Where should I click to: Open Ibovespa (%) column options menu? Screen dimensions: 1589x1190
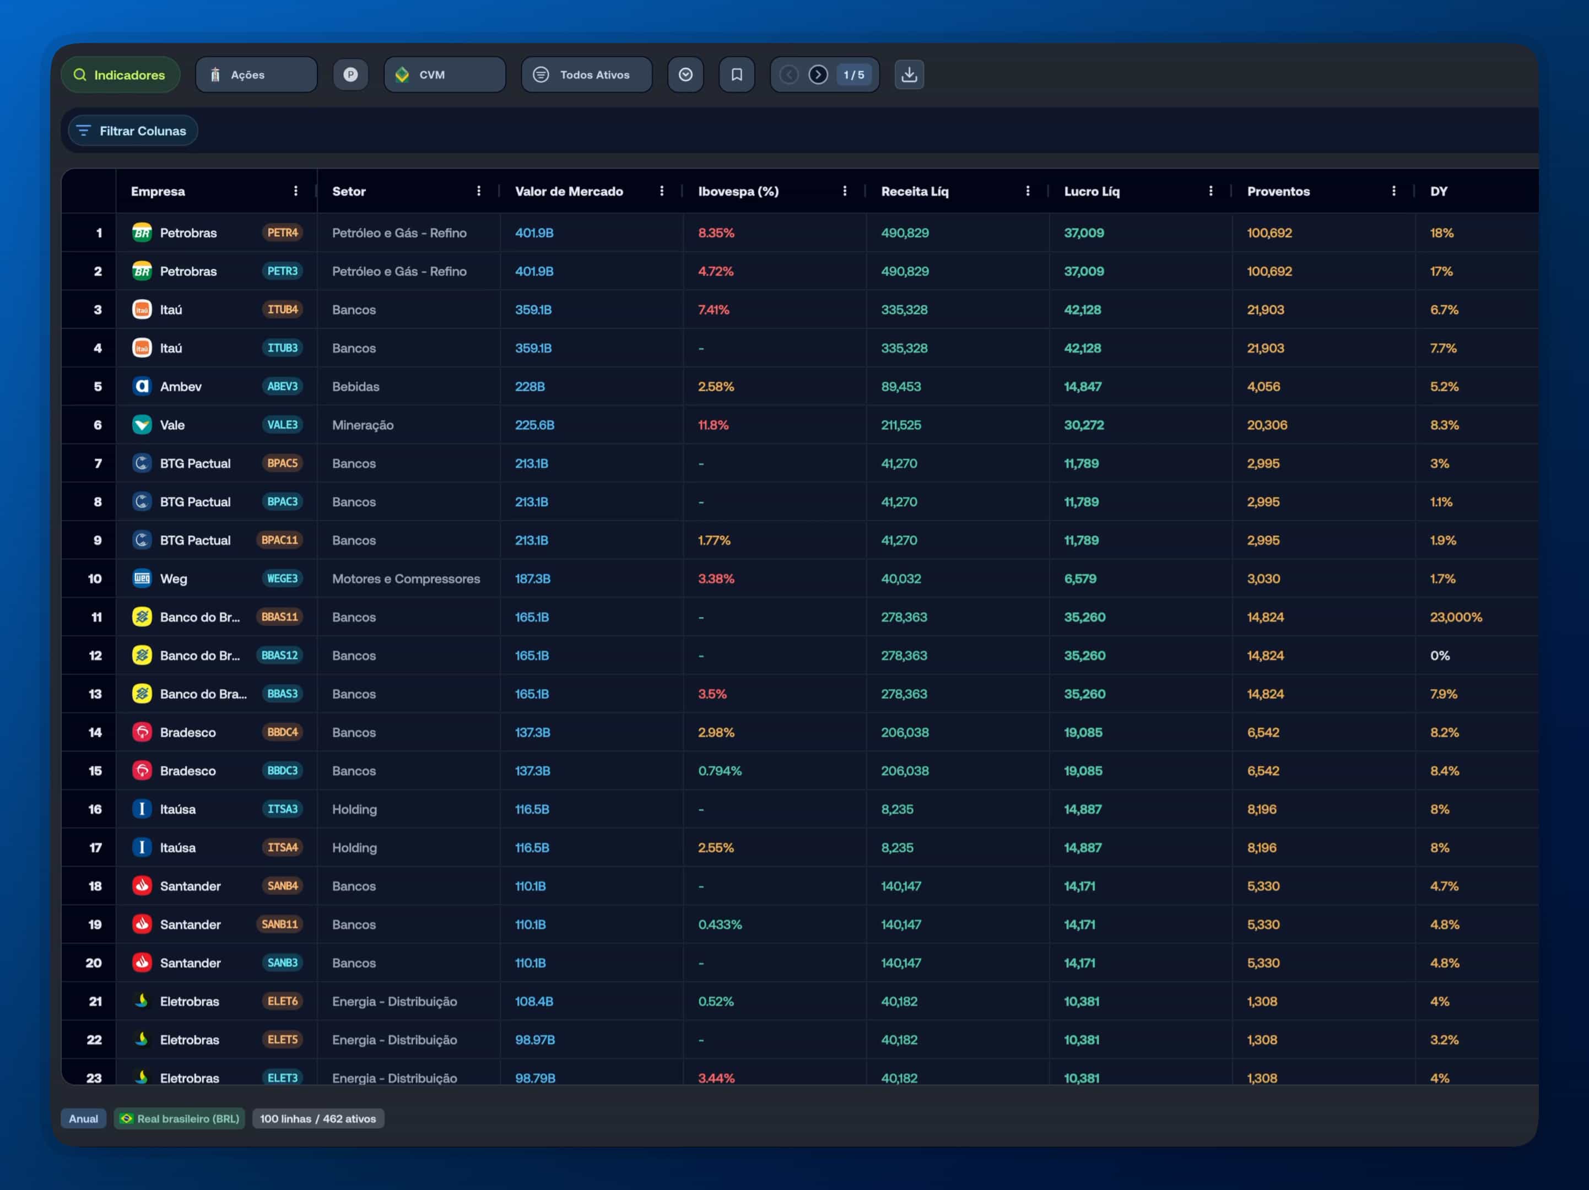click(845, 191)
